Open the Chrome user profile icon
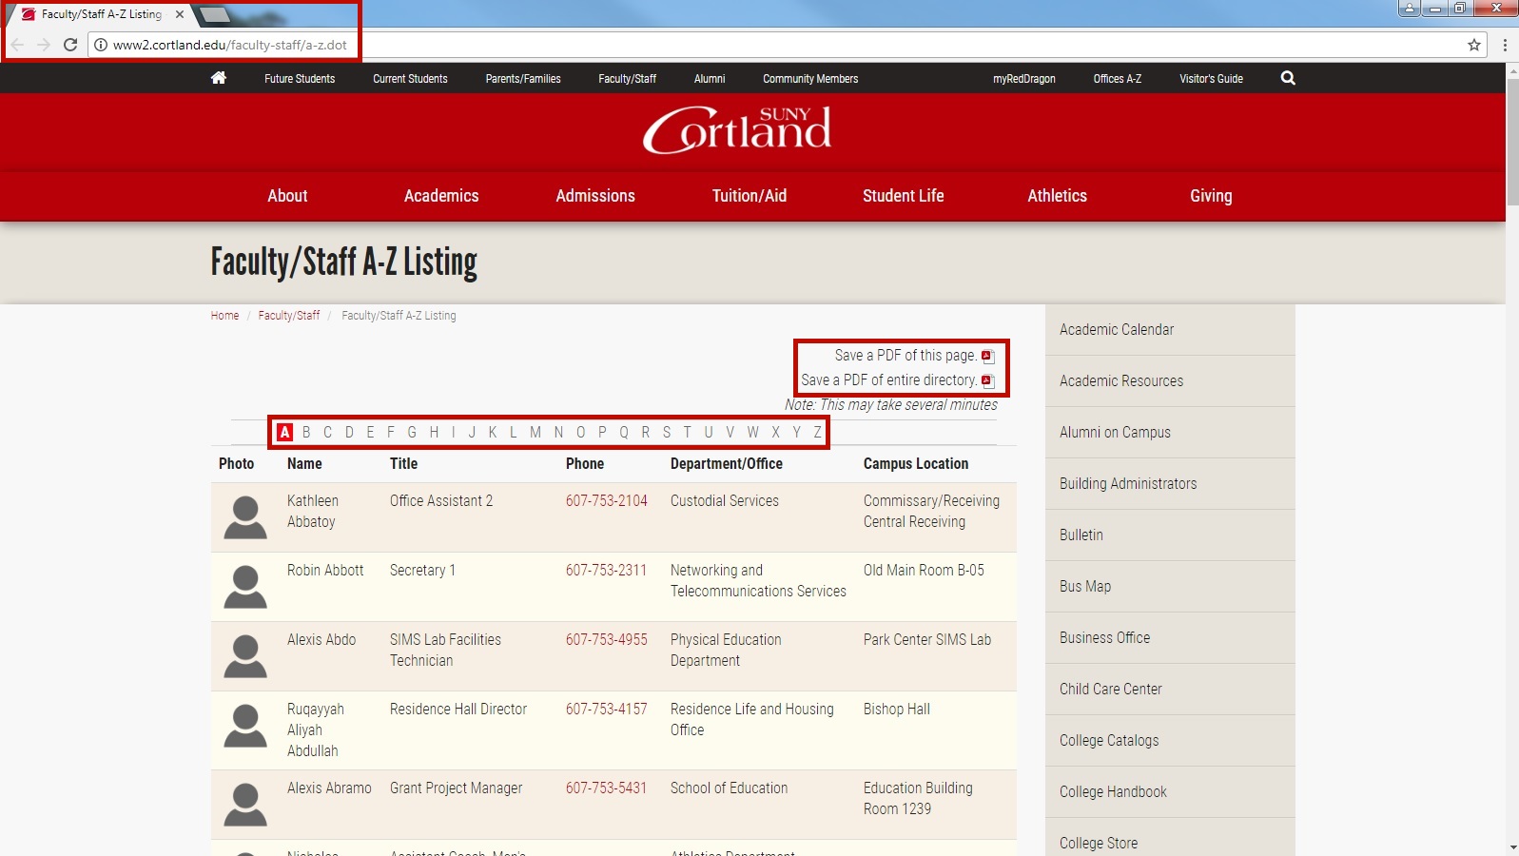This screenshot has height=856, width=1519. [x=1409, y=8]
